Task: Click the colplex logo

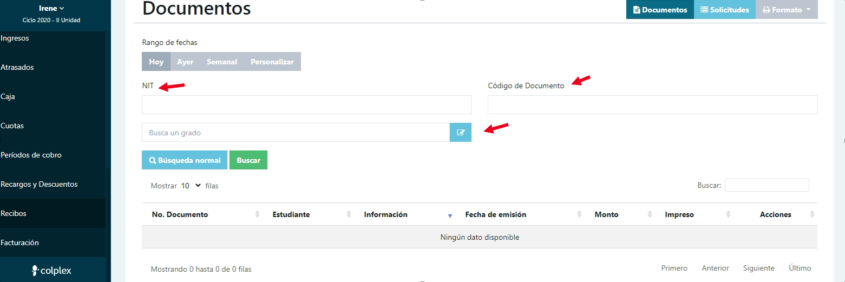Action: click(51, 270)
